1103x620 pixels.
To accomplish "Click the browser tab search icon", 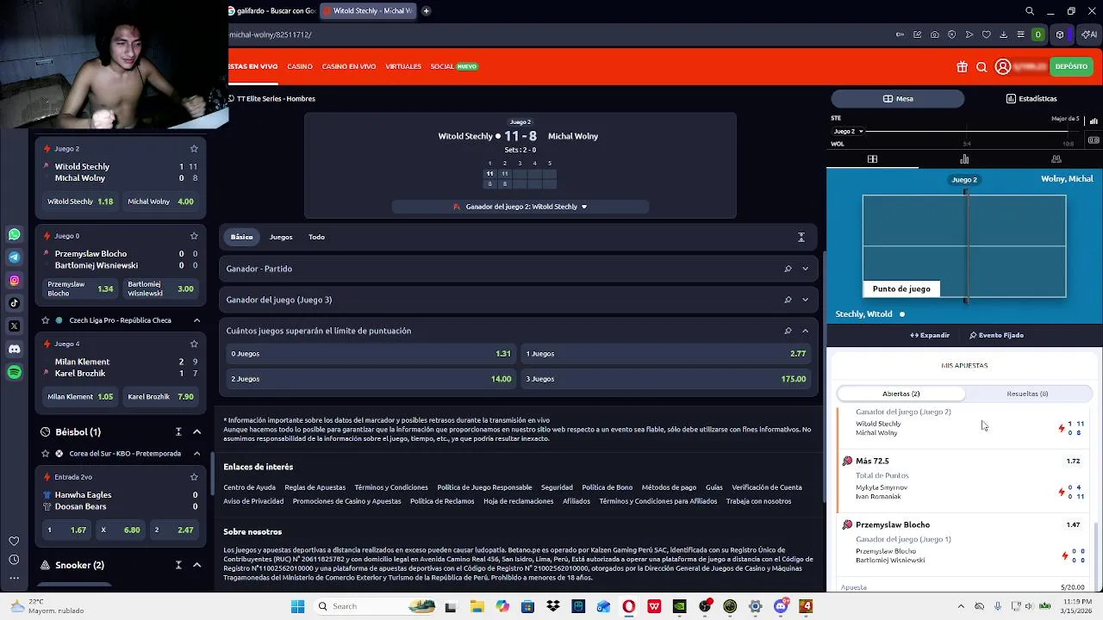I will (x=1030, y=11).
